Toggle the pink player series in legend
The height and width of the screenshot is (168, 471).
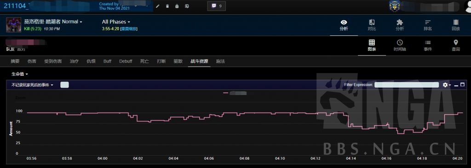coord(235,93)
